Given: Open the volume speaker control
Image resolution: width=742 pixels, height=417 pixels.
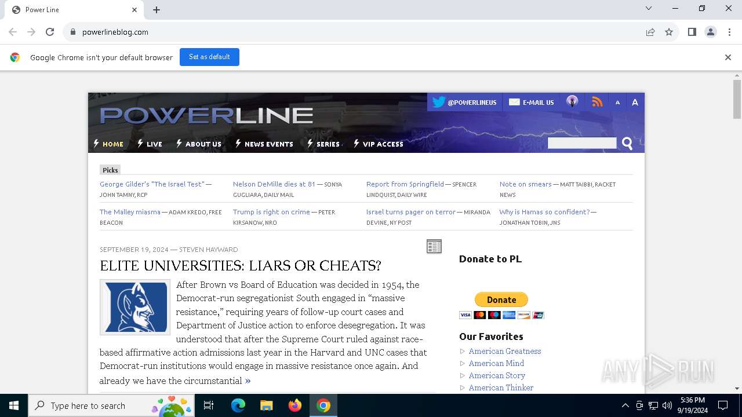Looking at the screenshot, I should pyautogui.click(x=667, y=405).
